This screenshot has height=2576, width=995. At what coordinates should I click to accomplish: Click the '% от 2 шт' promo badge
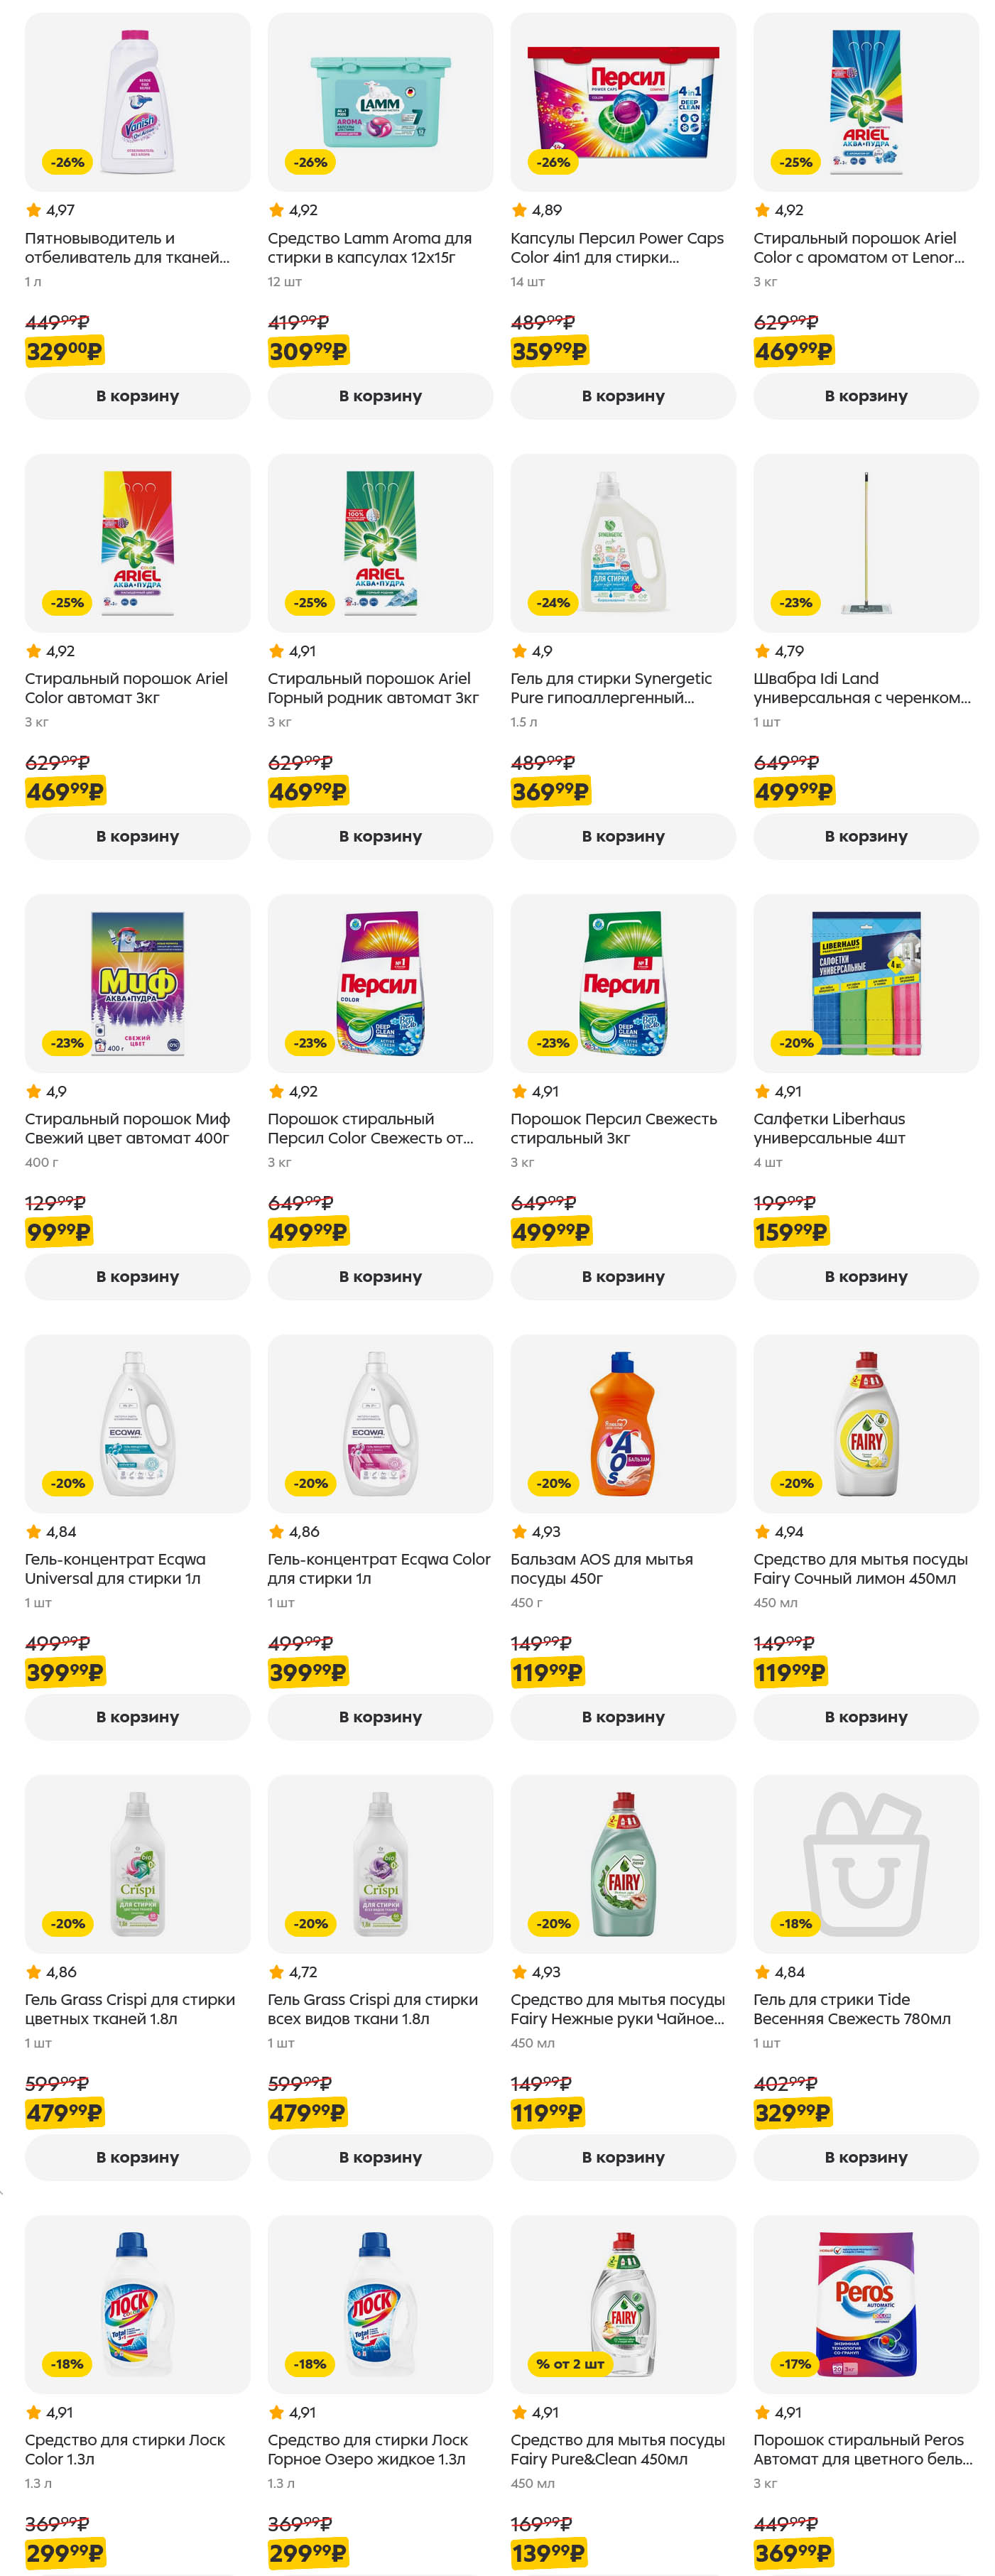pos(570,2364)
